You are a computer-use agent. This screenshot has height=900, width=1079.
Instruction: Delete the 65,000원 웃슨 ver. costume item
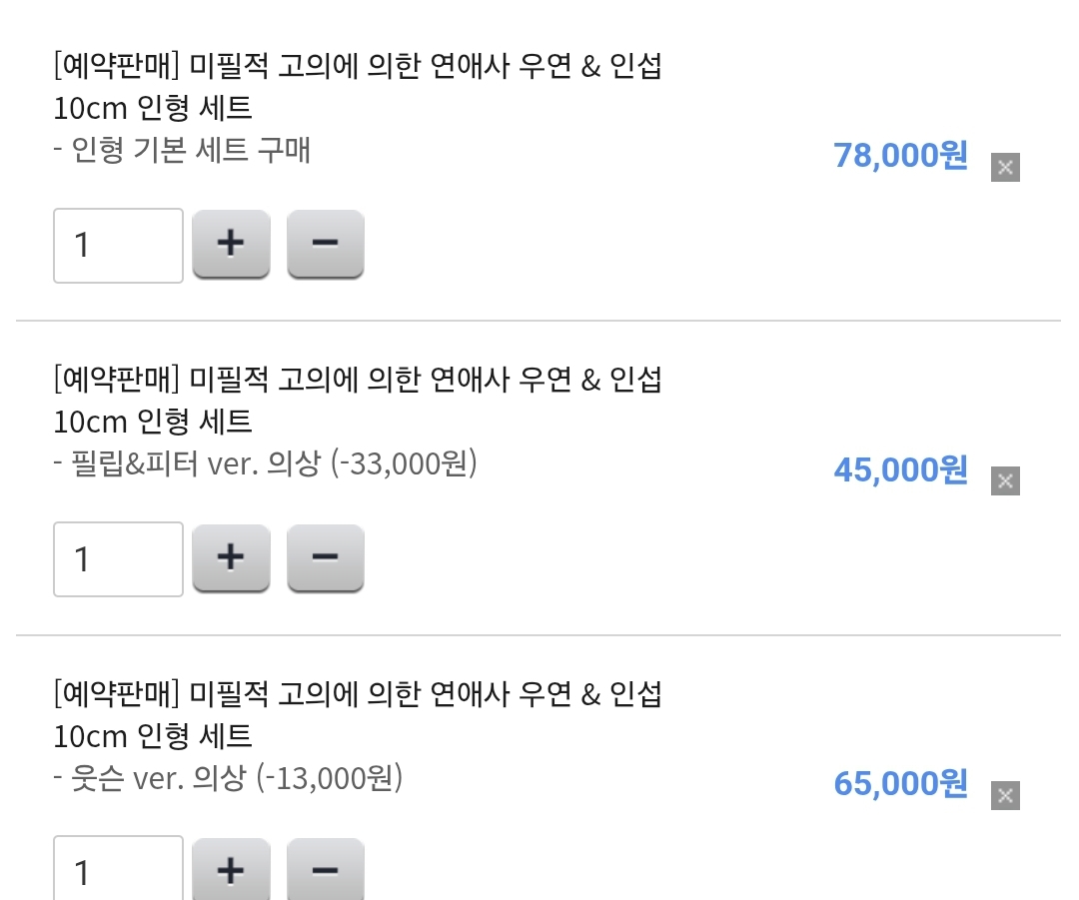[x=1005, y=796]
